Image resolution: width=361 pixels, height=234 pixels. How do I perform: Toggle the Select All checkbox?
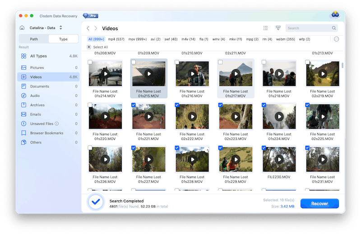pyautogui.click(x=89, y=47)
